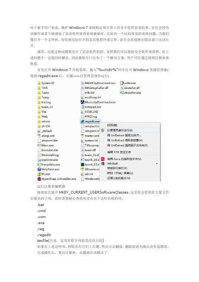Select the TAPI folder icon
Screen dimensions: 199x282
pyautogui.click(x=39, y=88)
